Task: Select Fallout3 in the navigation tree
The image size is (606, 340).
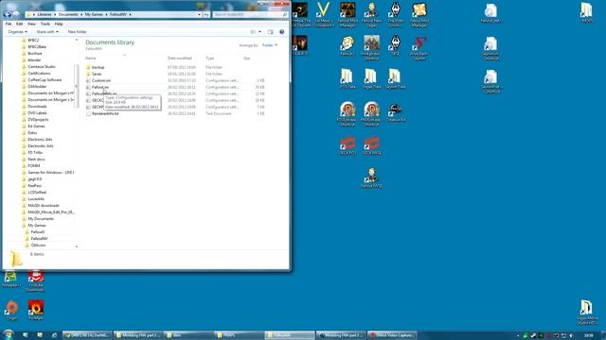Action: 38,232
